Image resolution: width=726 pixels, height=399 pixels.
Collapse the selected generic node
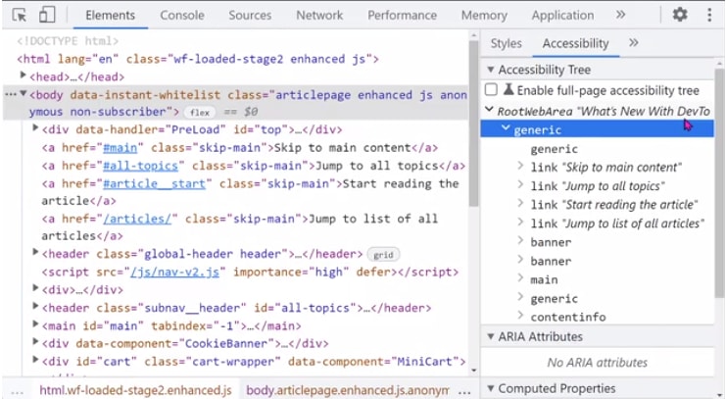point(506,128)
